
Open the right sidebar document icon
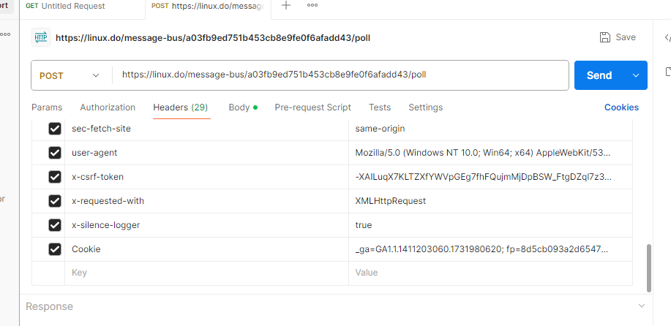pyautogui.click(x=668, y=72)
